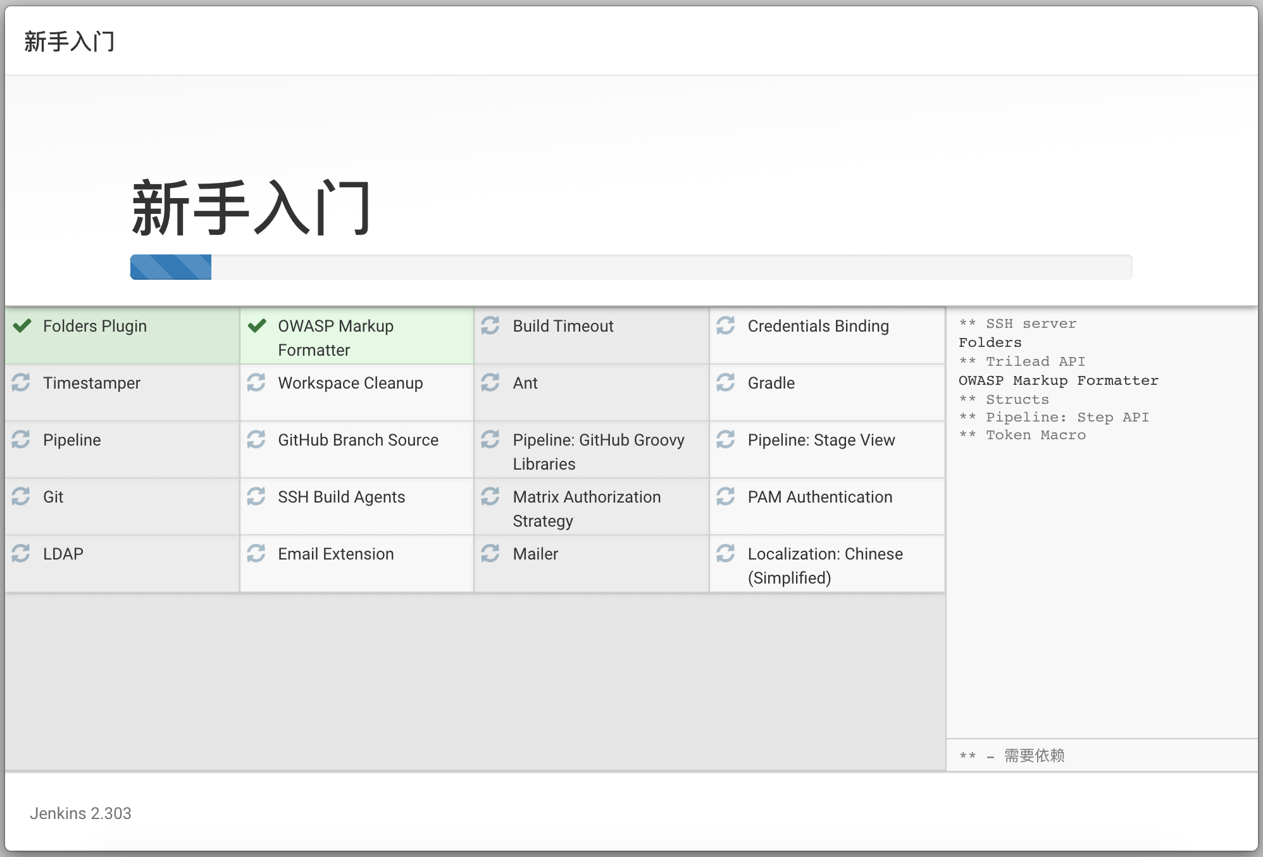This screenshot has height=857, width=1263.
Task: Click the '** Structs' log line
Action: click(x=1004, y=399)
